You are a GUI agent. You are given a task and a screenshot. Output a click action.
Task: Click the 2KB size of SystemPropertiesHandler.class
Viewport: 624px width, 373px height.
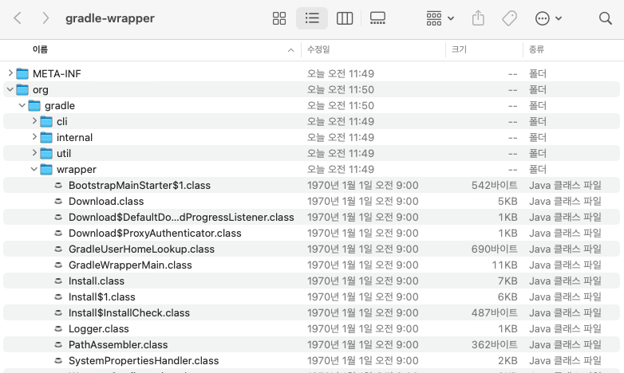coord(507,360)
